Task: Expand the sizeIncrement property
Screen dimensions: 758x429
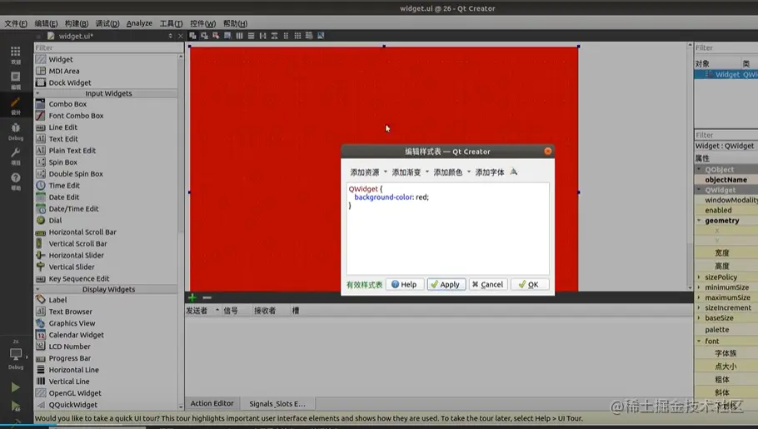Action: (699, 307)
